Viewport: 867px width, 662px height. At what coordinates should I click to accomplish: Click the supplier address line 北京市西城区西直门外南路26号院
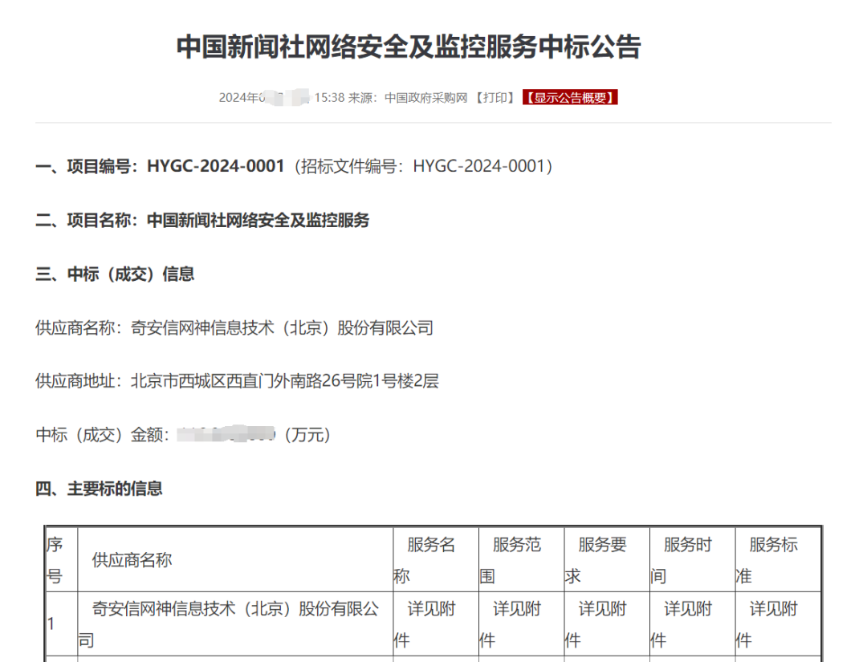point(237,380)
